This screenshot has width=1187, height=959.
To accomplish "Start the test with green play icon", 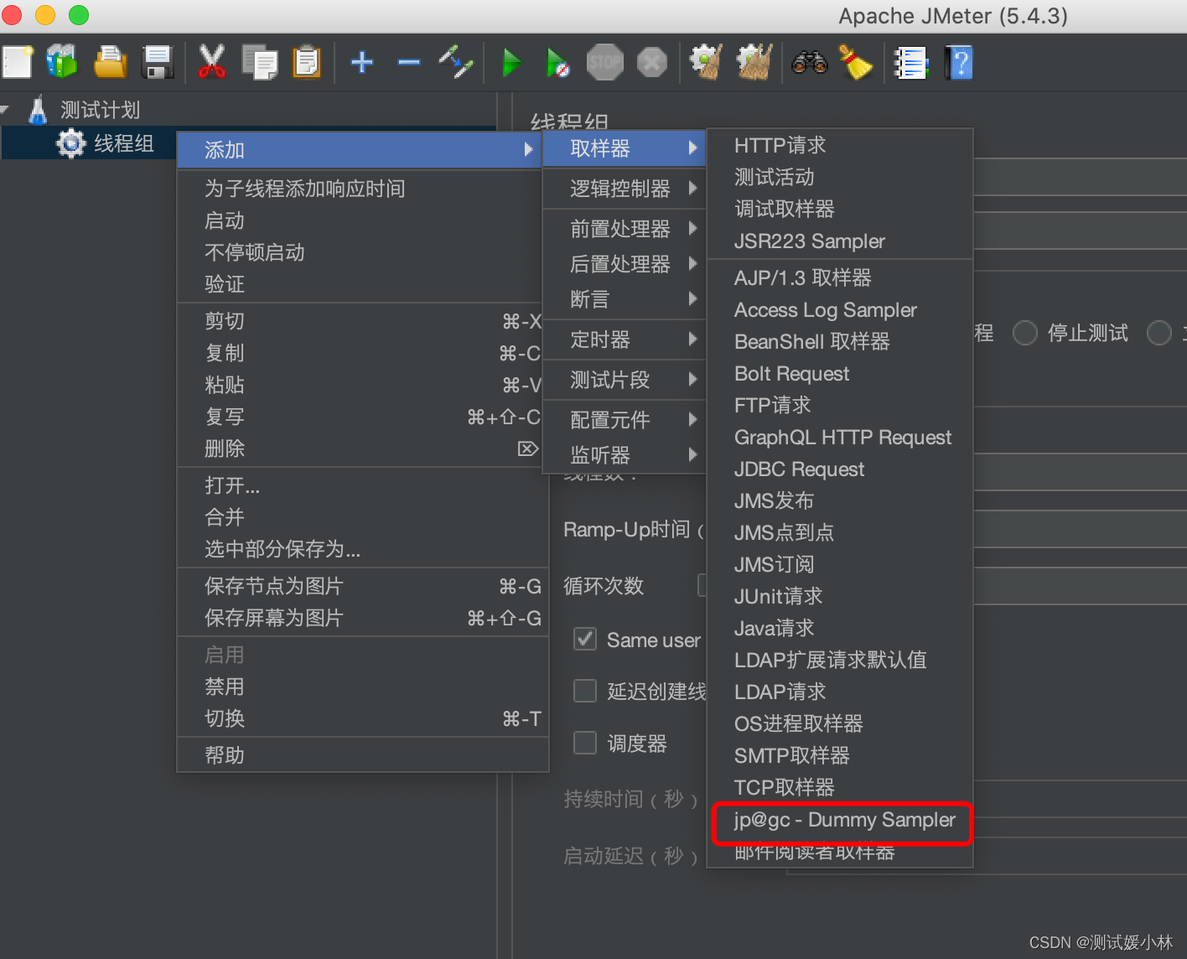I will click(x=511, y=63).
